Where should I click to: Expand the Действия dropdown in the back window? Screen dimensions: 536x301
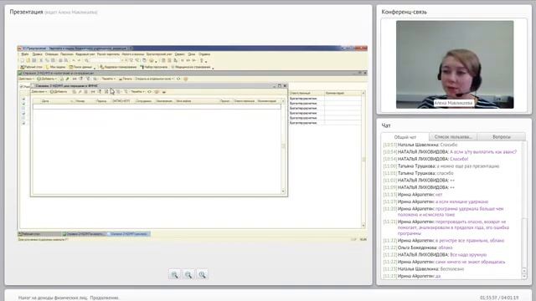(26, 79)
